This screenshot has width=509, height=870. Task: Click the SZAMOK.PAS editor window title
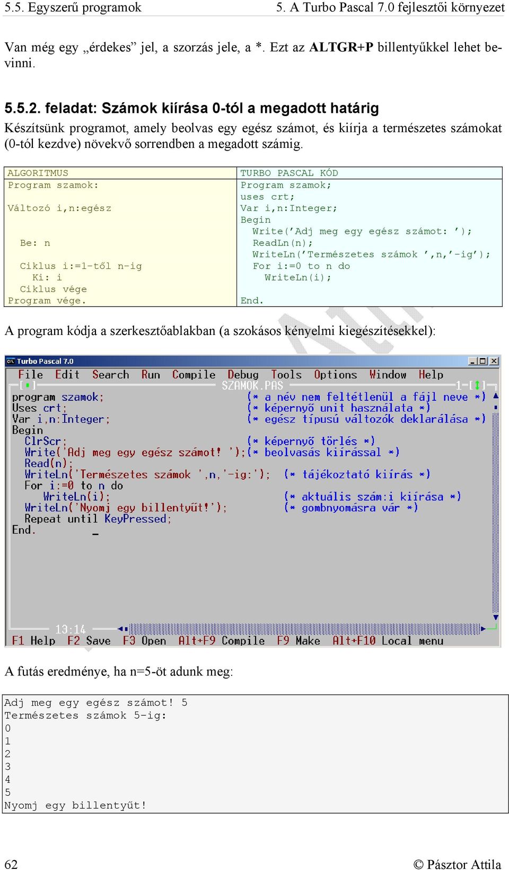pyautogui.click(x=252, y=385)
